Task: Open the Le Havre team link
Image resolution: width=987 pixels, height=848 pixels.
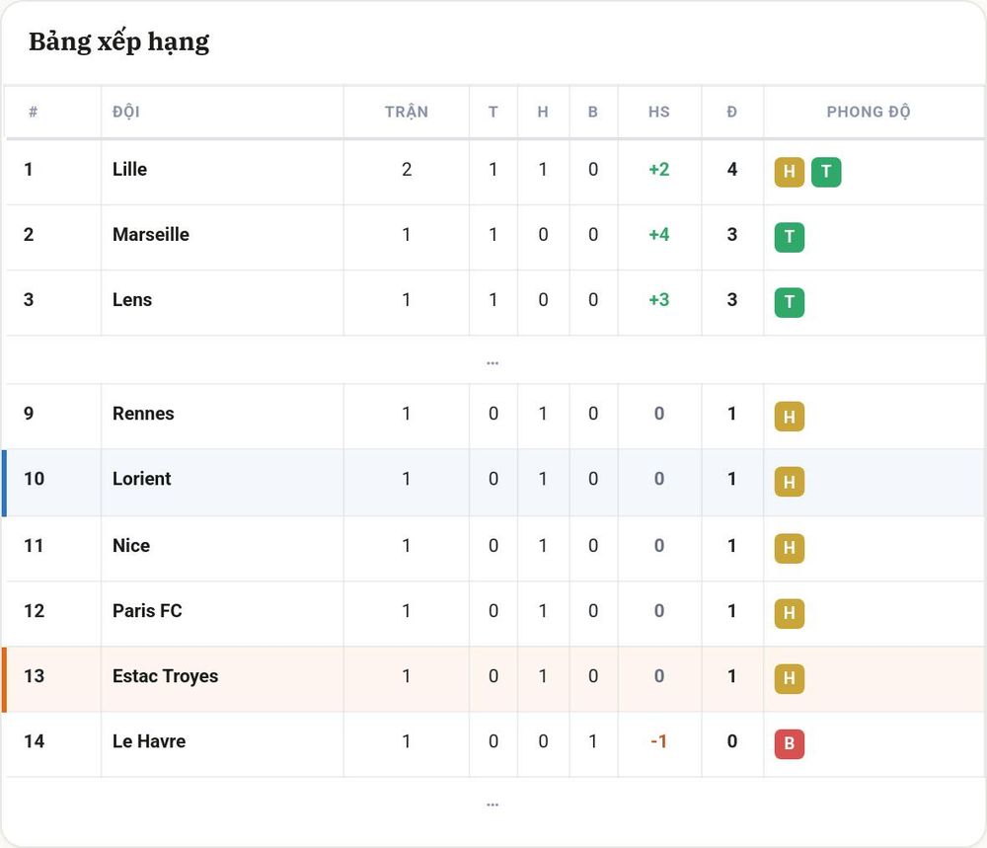Action: pyautogui.click(x=149, y=741)
